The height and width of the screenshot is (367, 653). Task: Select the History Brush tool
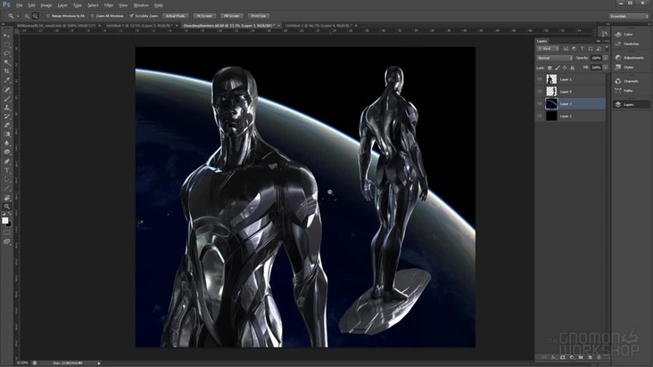(6, 117)
